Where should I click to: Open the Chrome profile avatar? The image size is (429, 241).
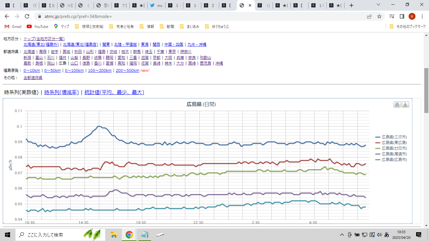click(x=412, y=16)
